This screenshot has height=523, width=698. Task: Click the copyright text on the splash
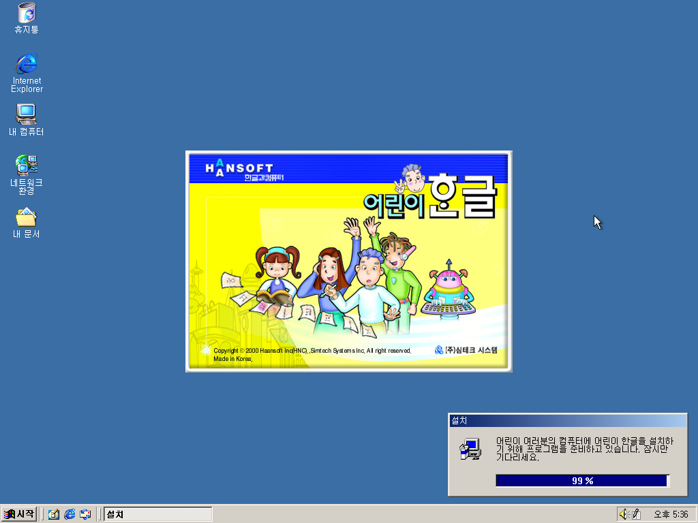(312, 354)
